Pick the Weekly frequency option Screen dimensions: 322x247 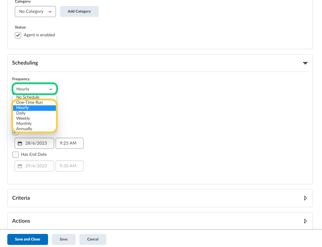coord(23,118)
